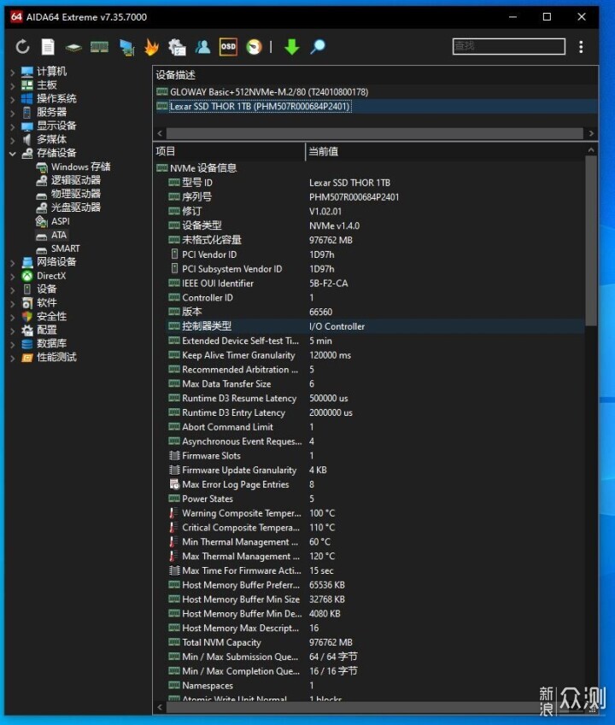615x725 pixels.
Task: Expand the 计算机 tree node
Action: click(x=13, y=72)
